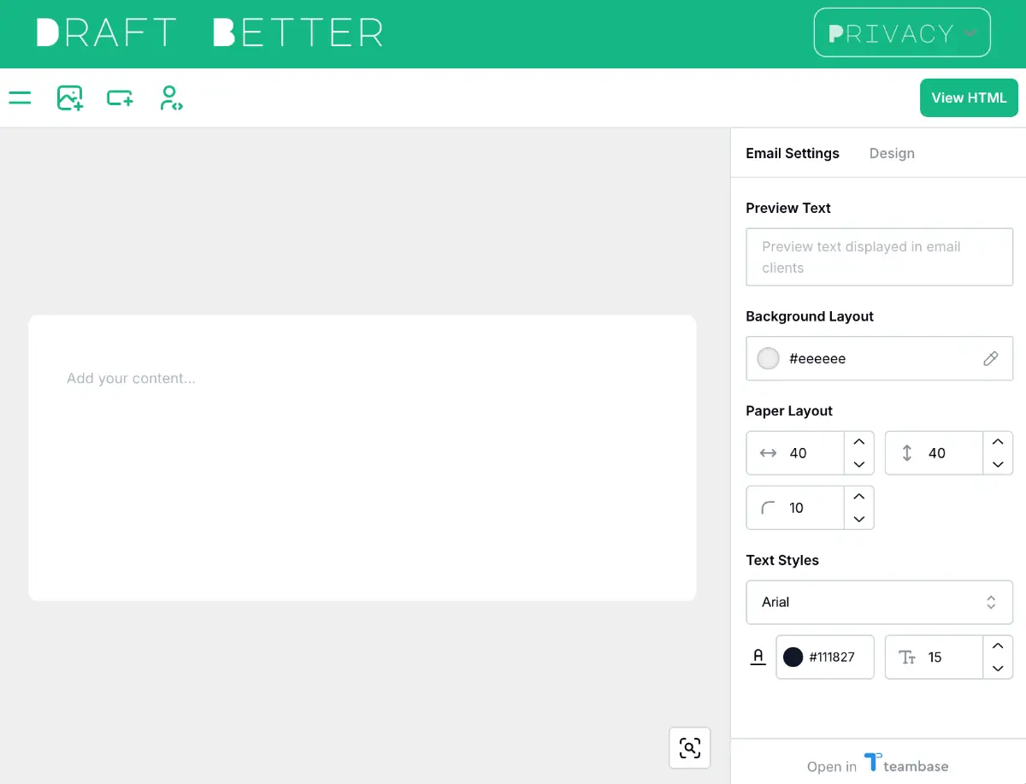Viewport: 1026px width, 784px height.
Task: Click the text color underlined A icon
Action: [x=758, y=657]
